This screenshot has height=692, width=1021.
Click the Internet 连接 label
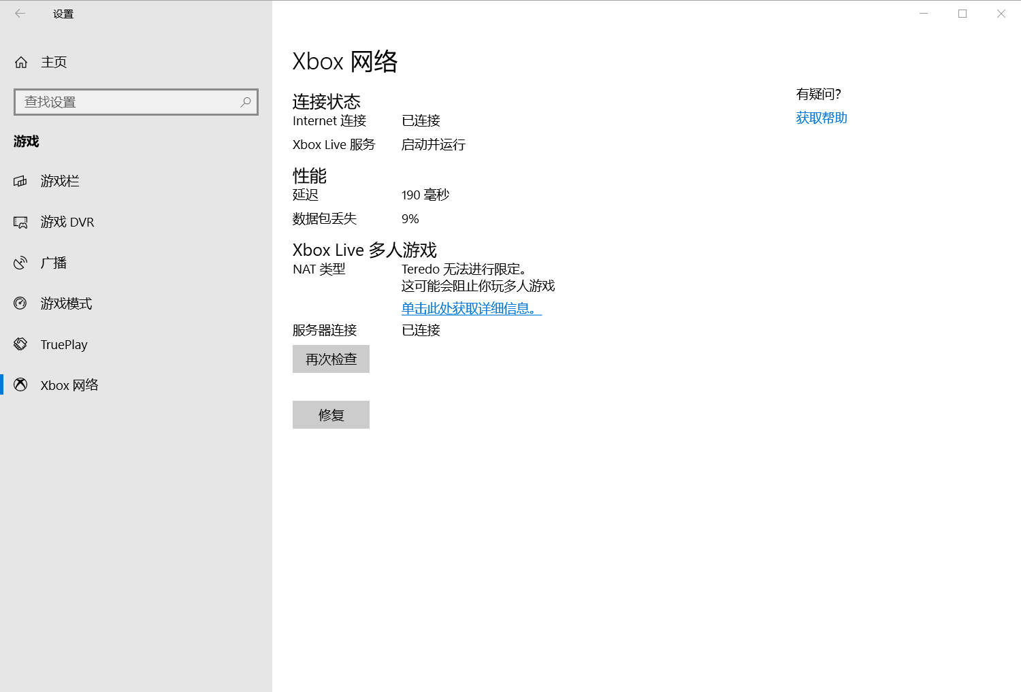(329, 121)
